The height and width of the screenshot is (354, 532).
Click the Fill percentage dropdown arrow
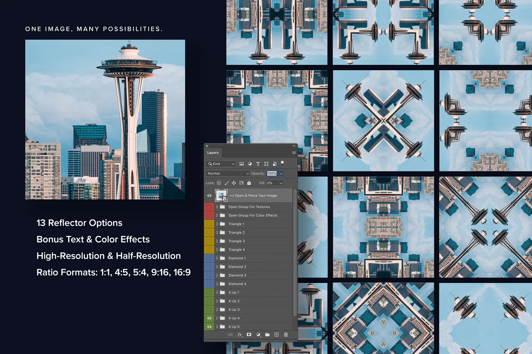click(281, 183)
